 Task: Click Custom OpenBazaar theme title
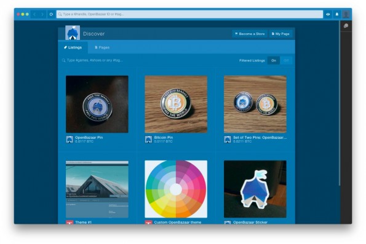pos(178,222)
